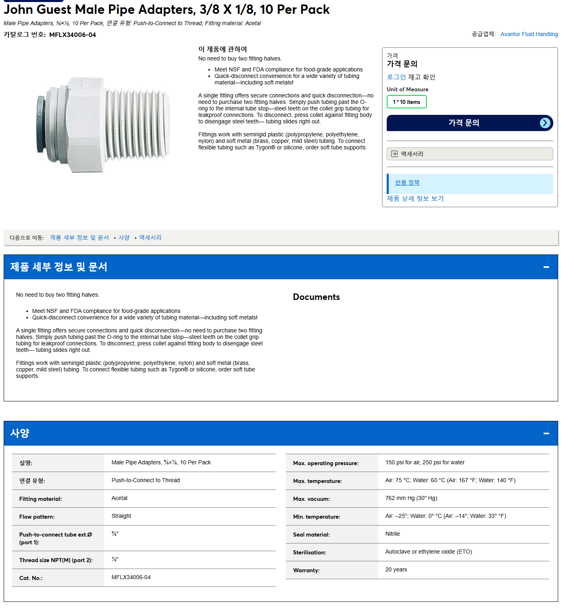Jump to 액세서리 anchor link

[150, 238]
